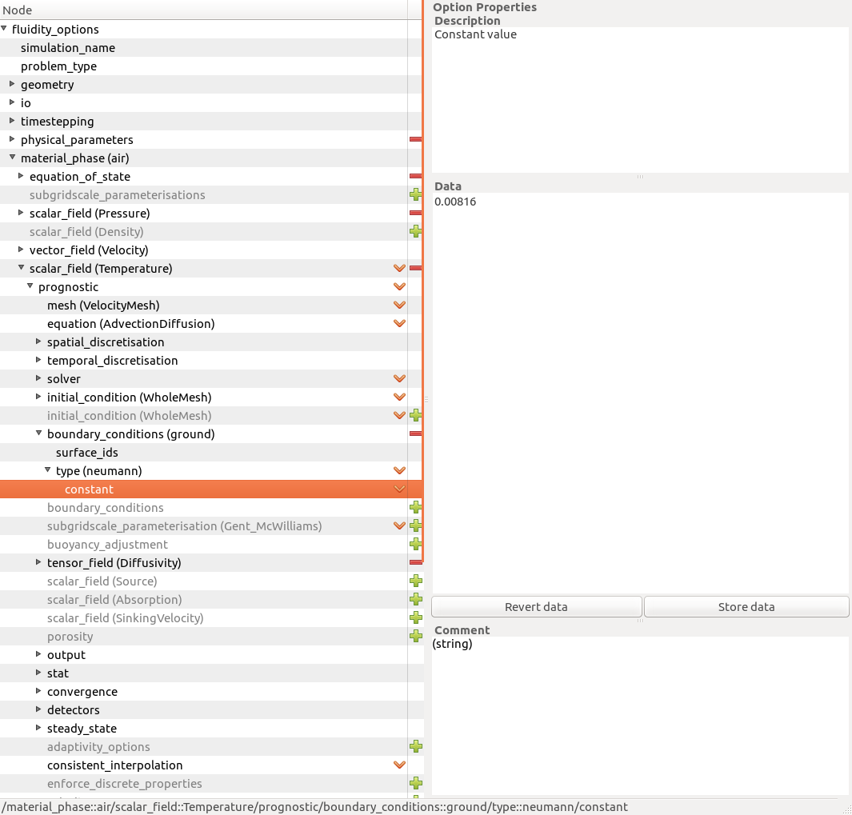Open choice dropdown on selected constant row

click(x=399, y=489)
